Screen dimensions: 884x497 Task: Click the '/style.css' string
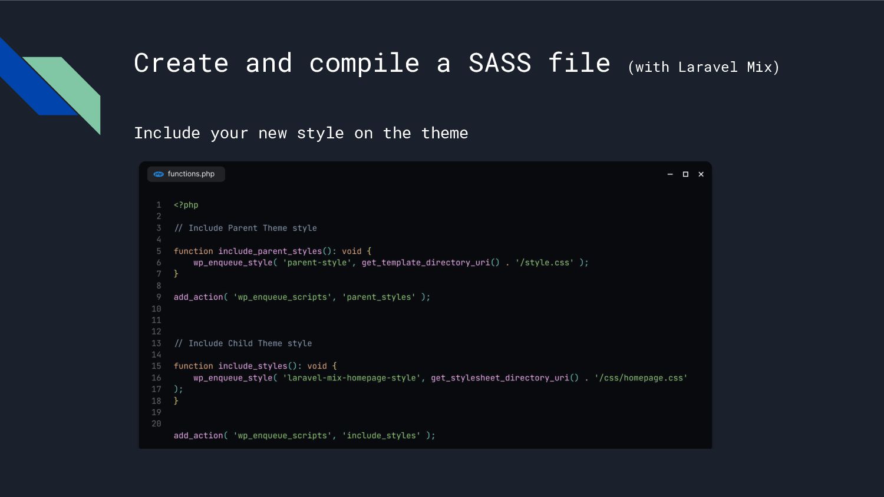tap(545, 263)
